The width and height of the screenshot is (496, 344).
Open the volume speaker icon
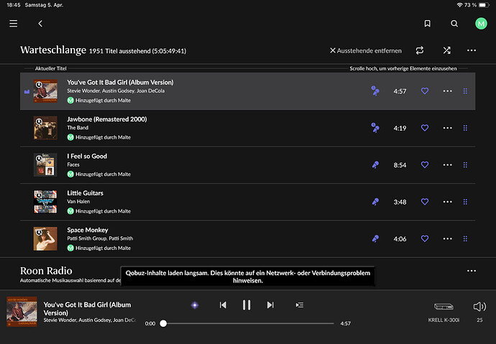point(479,307)
